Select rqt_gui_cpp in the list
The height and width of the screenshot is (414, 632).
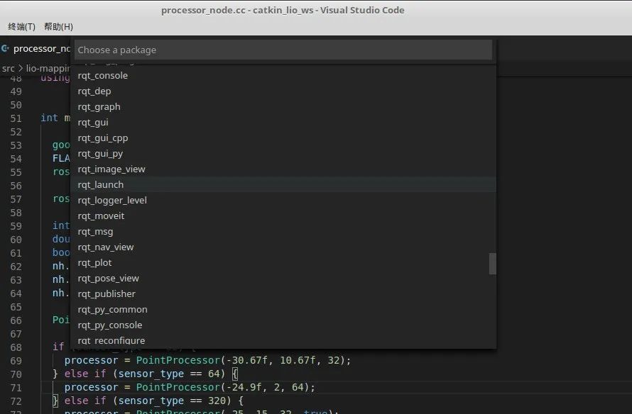[283, 138]
